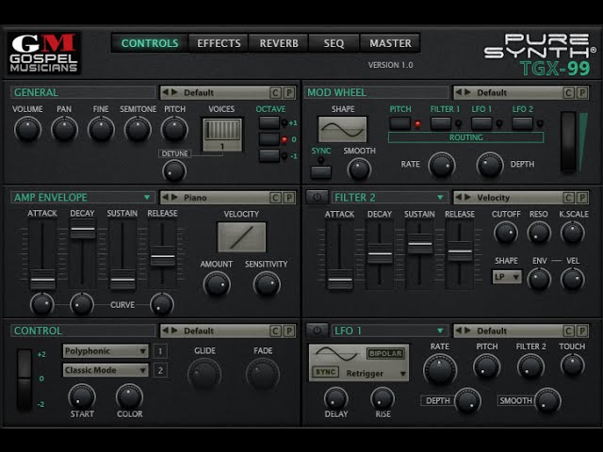603x452 pixels.
Task: Toggle Mod Wheel FILTER 1 routing button
Action: point(441,123)
